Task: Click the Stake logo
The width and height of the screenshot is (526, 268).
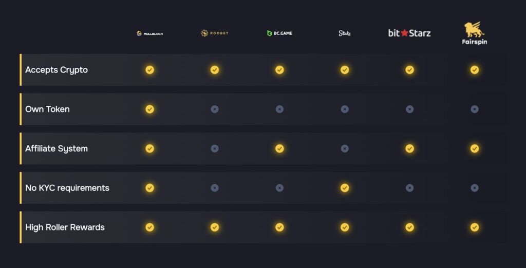Action: pyautogui.click(x=345, y=33)
